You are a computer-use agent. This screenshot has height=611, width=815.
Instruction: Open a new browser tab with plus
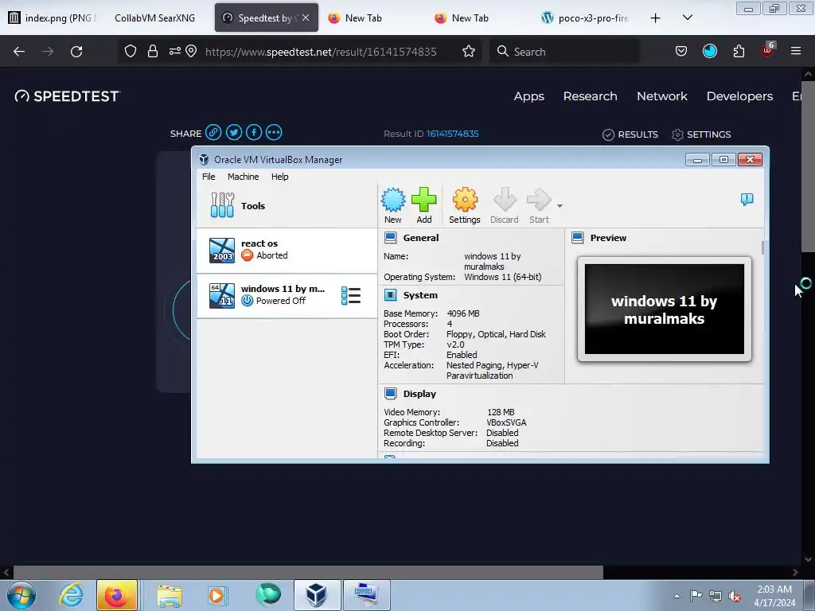click(656, 18)
